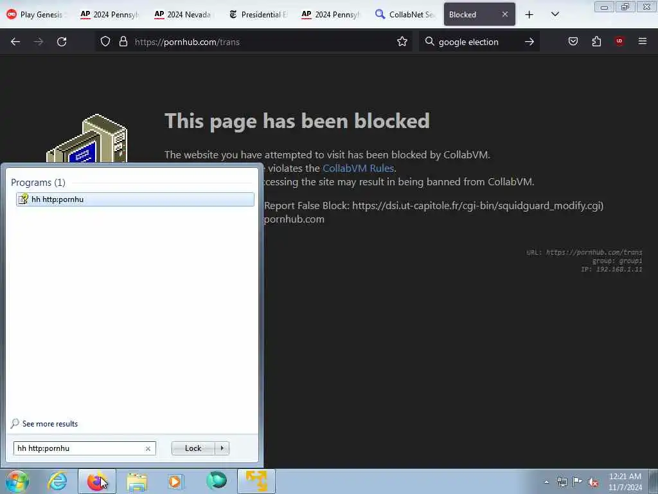
Task: Switch to the 2024 Nevada tab
Action: click(x=182, y=14)
